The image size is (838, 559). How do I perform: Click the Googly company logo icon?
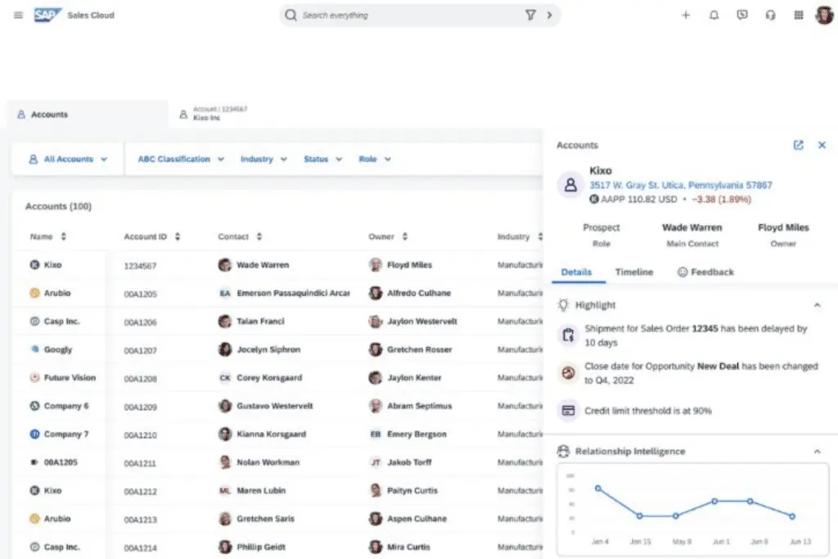coord(34,349)
